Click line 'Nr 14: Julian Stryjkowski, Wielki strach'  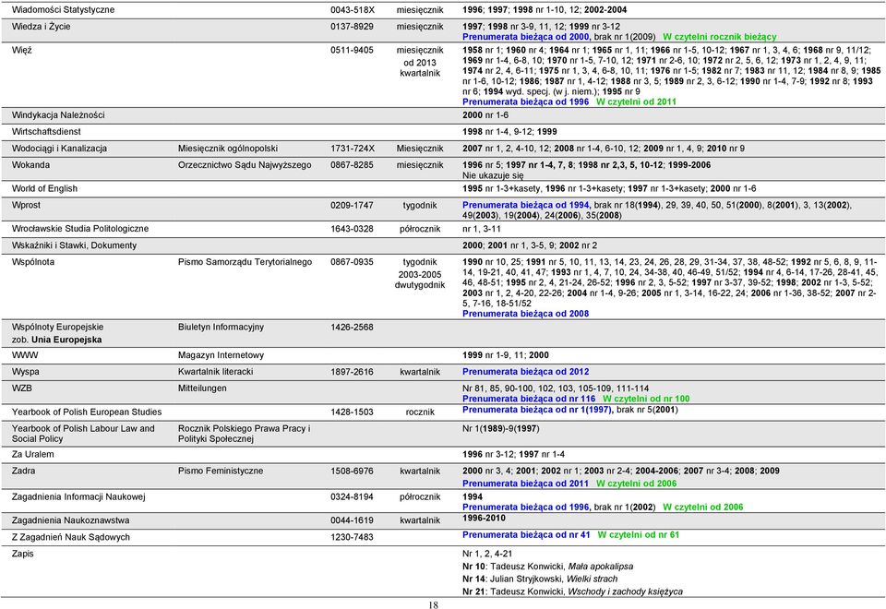click(x=540, y=579)
